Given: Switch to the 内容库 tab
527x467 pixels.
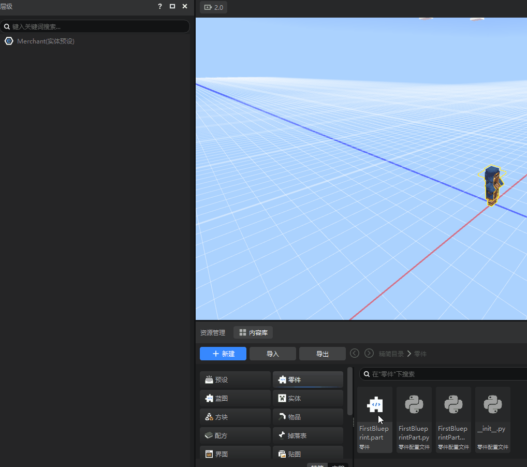Looking at the screenshot, I should coord(253,332).
